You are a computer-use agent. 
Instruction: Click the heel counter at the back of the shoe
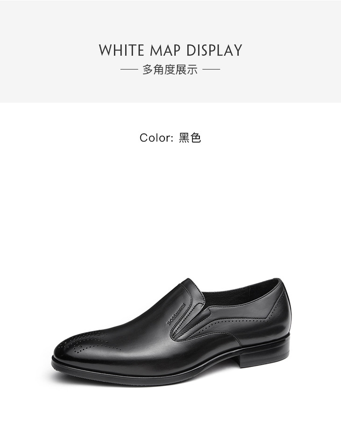281,310
